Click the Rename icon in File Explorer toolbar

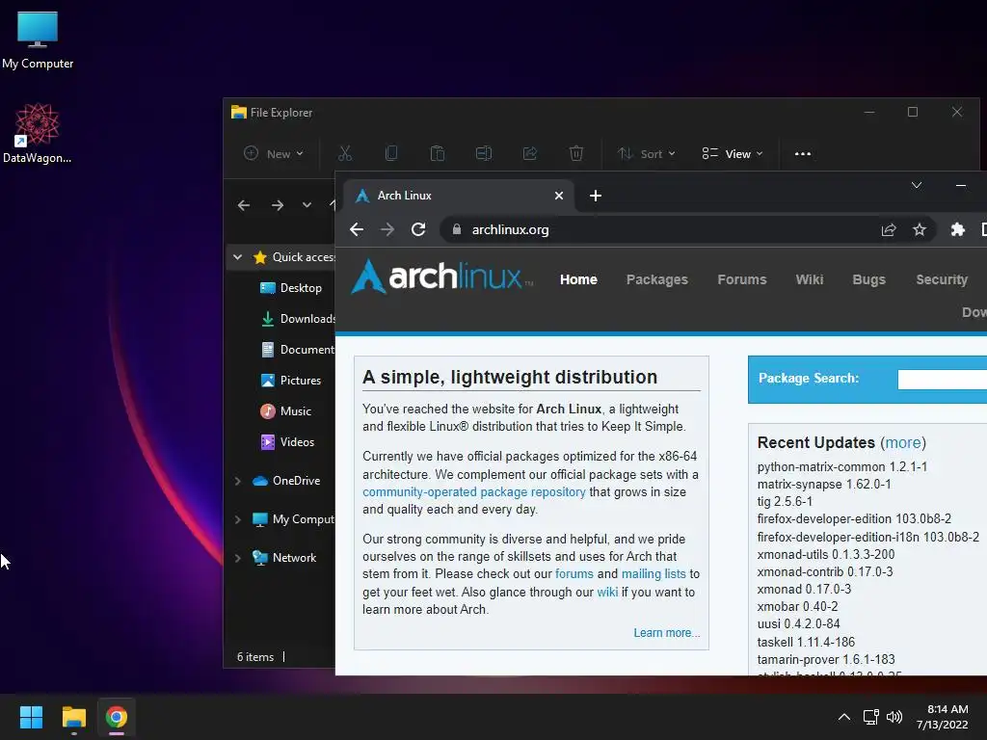point(484,153)
